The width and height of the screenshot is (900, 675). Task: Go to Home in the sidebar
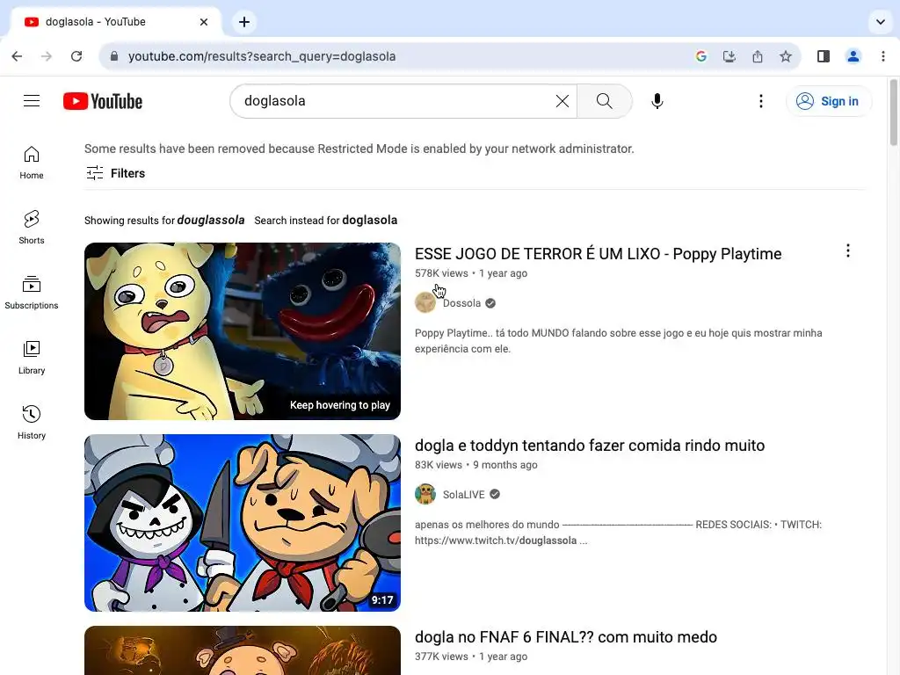[x=32, y=163]
